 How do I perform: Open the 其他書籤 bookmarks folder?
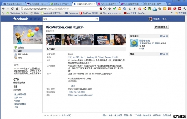181,13
